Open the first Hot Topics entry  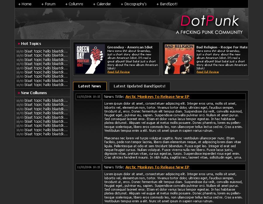(x=42, y=51)
